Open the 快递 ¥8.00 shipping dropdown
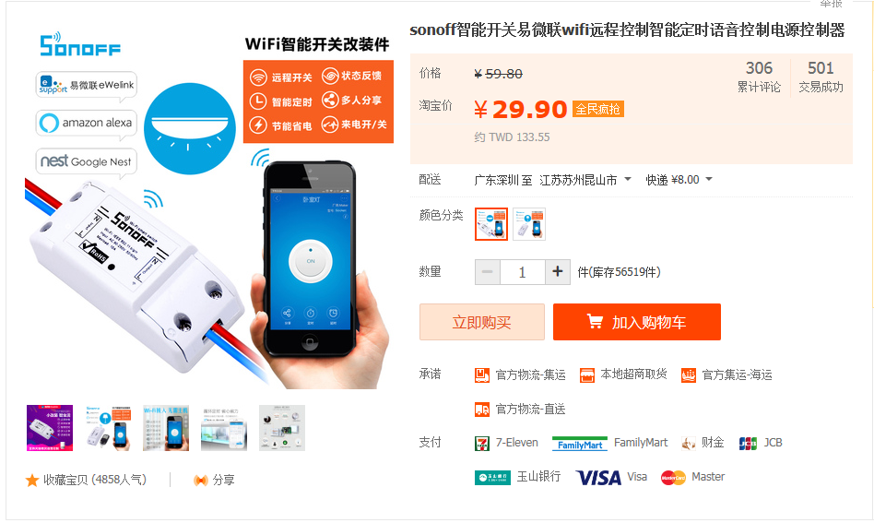 pyautogui.click(x=679, y=180)
